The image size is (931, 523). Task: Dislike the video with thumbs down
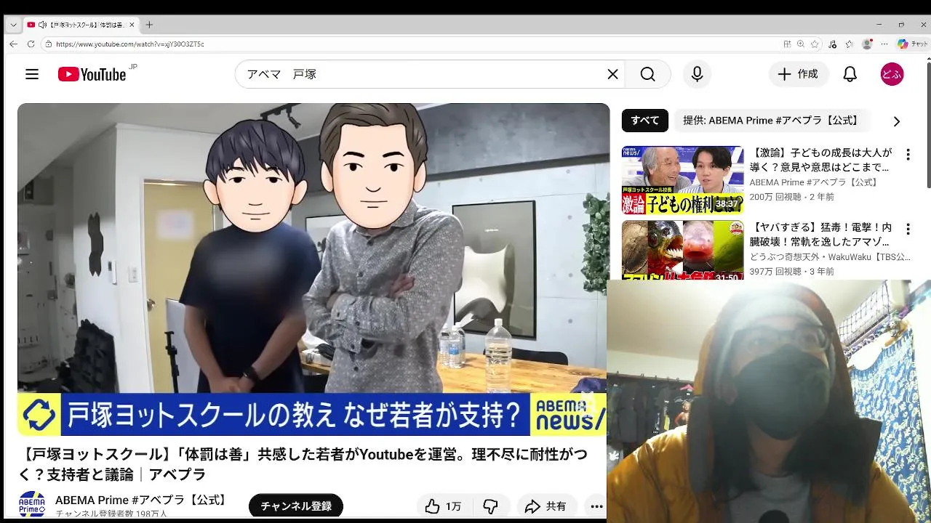[491, 506]
